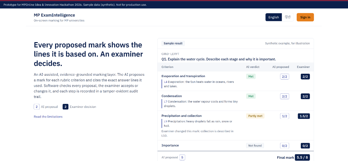Switch language to English
This screenshot has height=161, width=348.
pos(274,17)
